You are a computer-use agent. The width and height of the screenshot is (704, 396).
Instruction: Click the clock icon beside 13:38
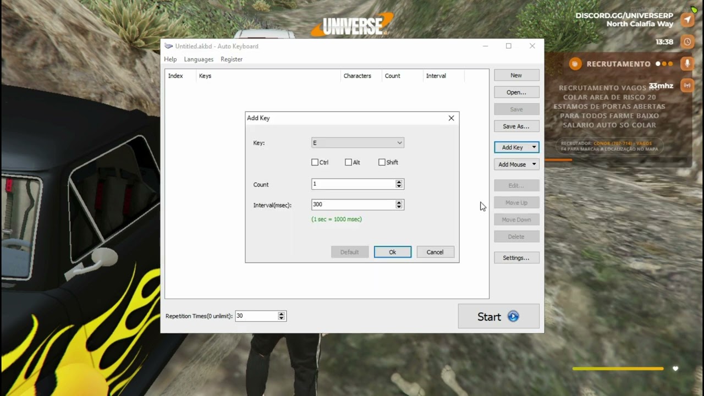[687, 42]
